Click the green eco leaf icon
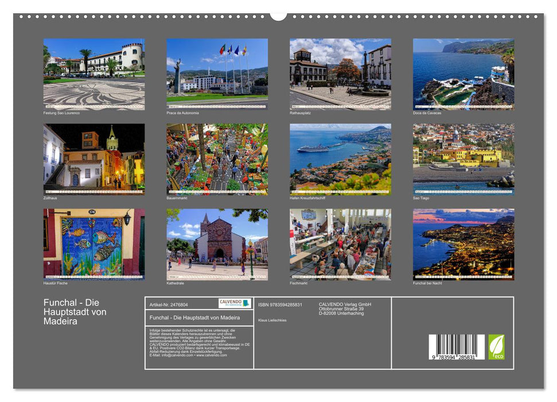557x402 pixels. tap(496, 347)
